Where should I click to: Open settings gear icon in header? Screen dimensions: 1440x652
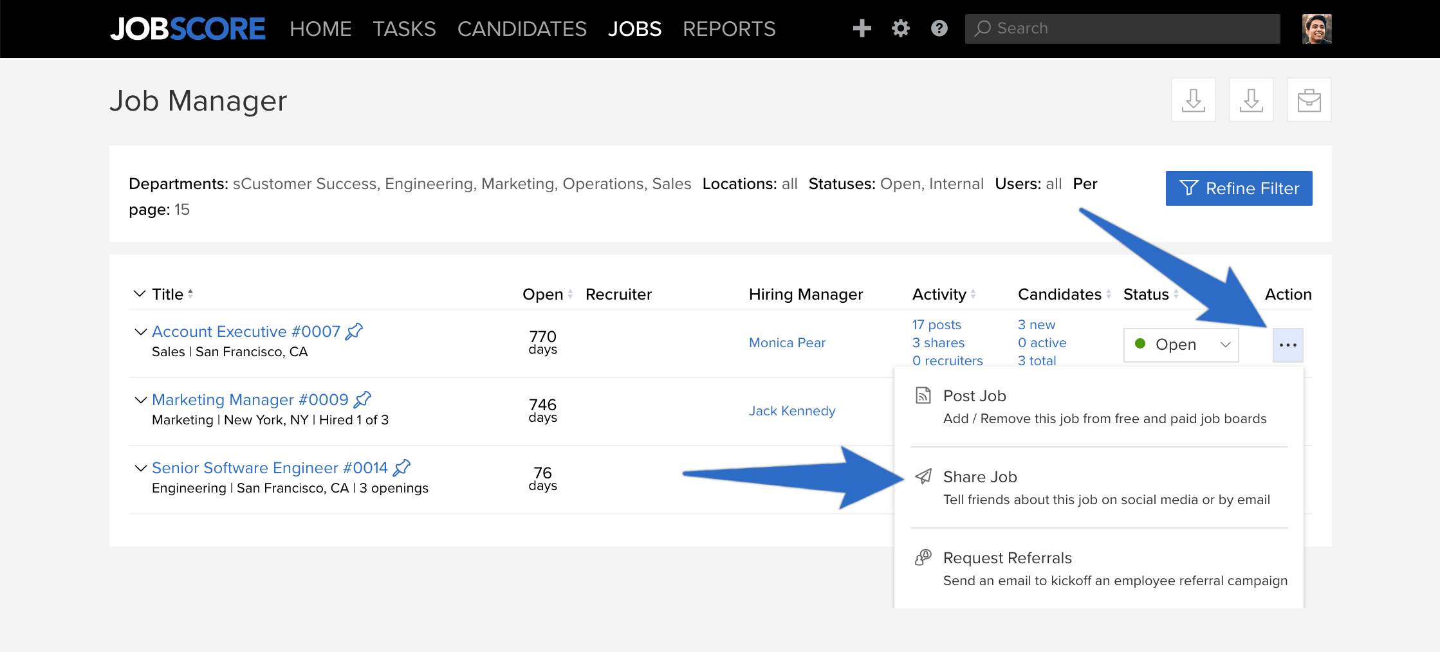900,28
